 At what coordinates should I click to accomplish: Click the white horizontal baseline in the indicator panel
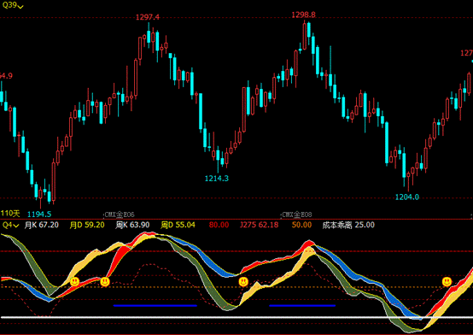pyautogui.click(x=236, y=317)
